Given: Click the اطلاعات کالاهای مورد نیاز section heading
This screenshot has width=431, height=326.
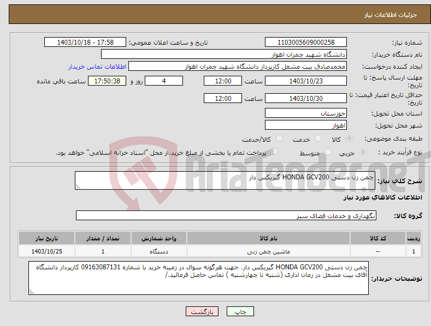Looking at the screenshot, I should 382,197.
